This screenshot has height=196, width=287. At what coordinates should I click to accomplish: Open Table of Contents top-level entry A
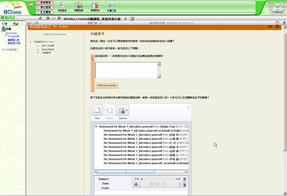(x=44, y=41)
